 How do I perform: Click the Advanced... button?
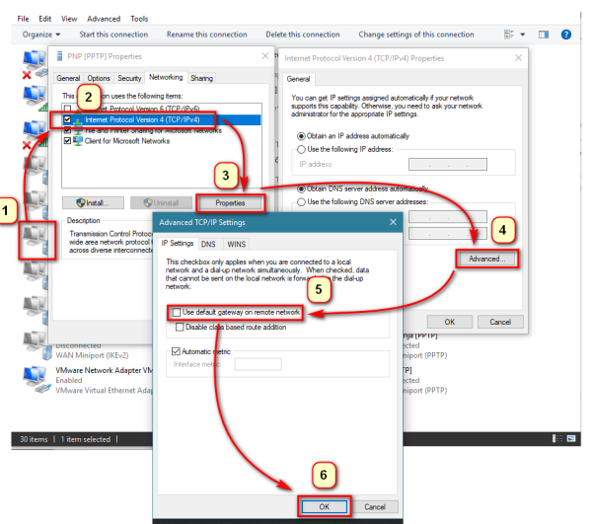[485, 259]
